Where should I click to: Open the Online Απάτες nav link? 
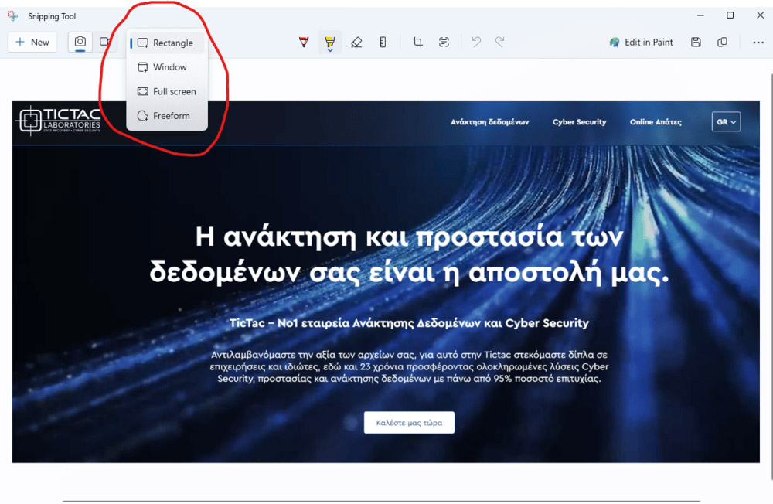coord(656,122)
